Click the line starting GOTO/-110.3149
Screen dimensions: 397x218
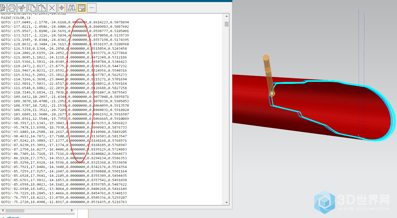click(x=64, y=92)
